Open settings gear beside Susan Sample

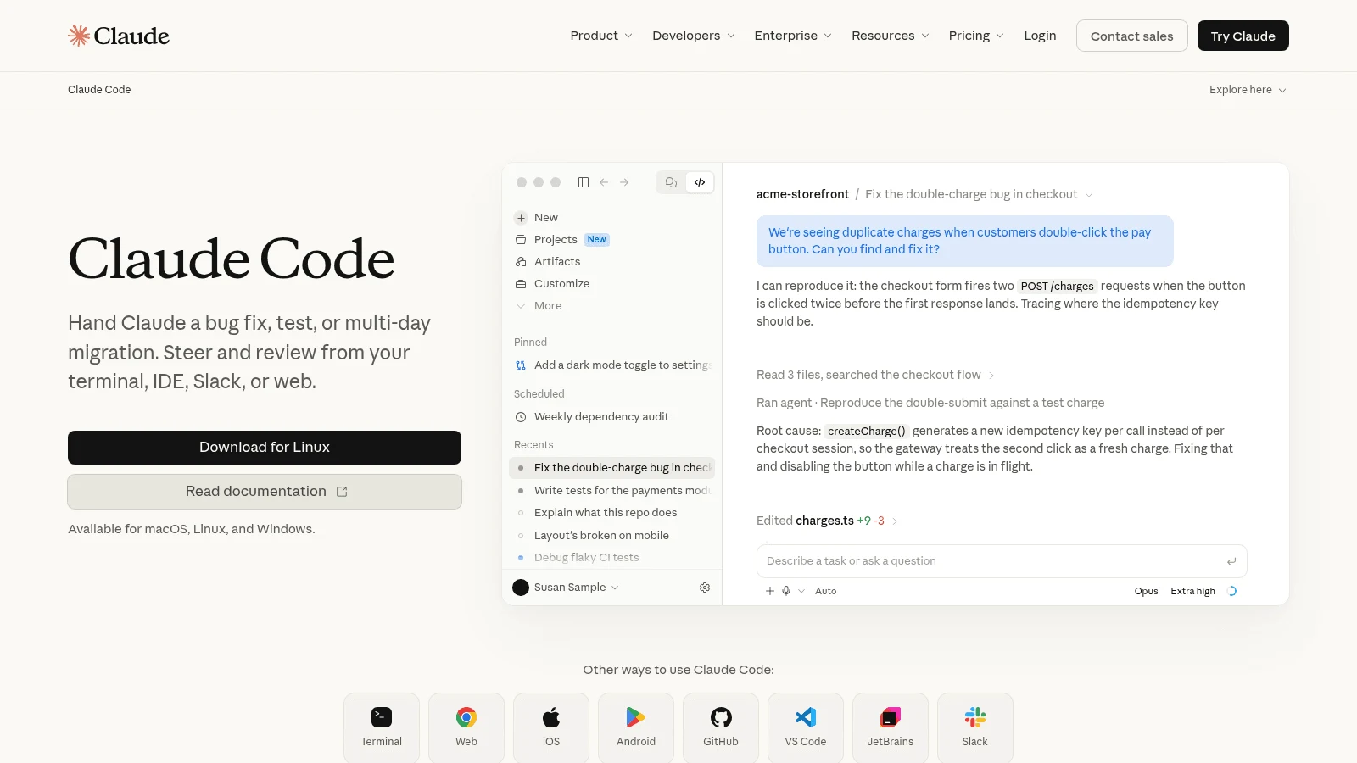point(705,588)
